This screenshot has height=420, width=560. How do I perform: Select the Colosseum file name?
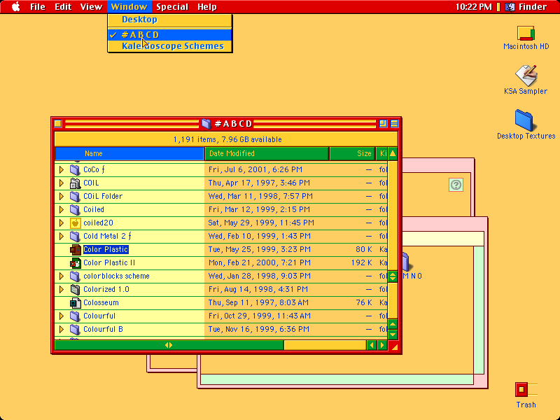[x=101, y=302]
